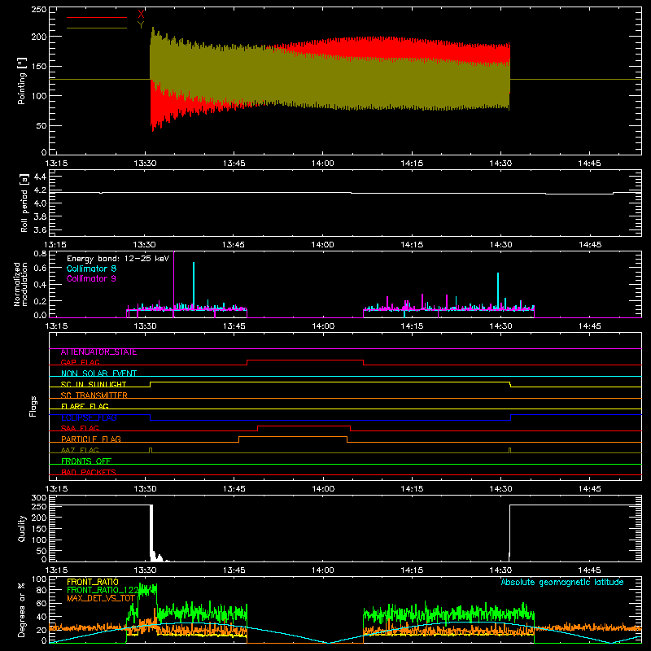651x651 pixels.
Task: Click the Absolute geomagnetic latitude label
Action: pyautogui.click(x=562, y=583)
